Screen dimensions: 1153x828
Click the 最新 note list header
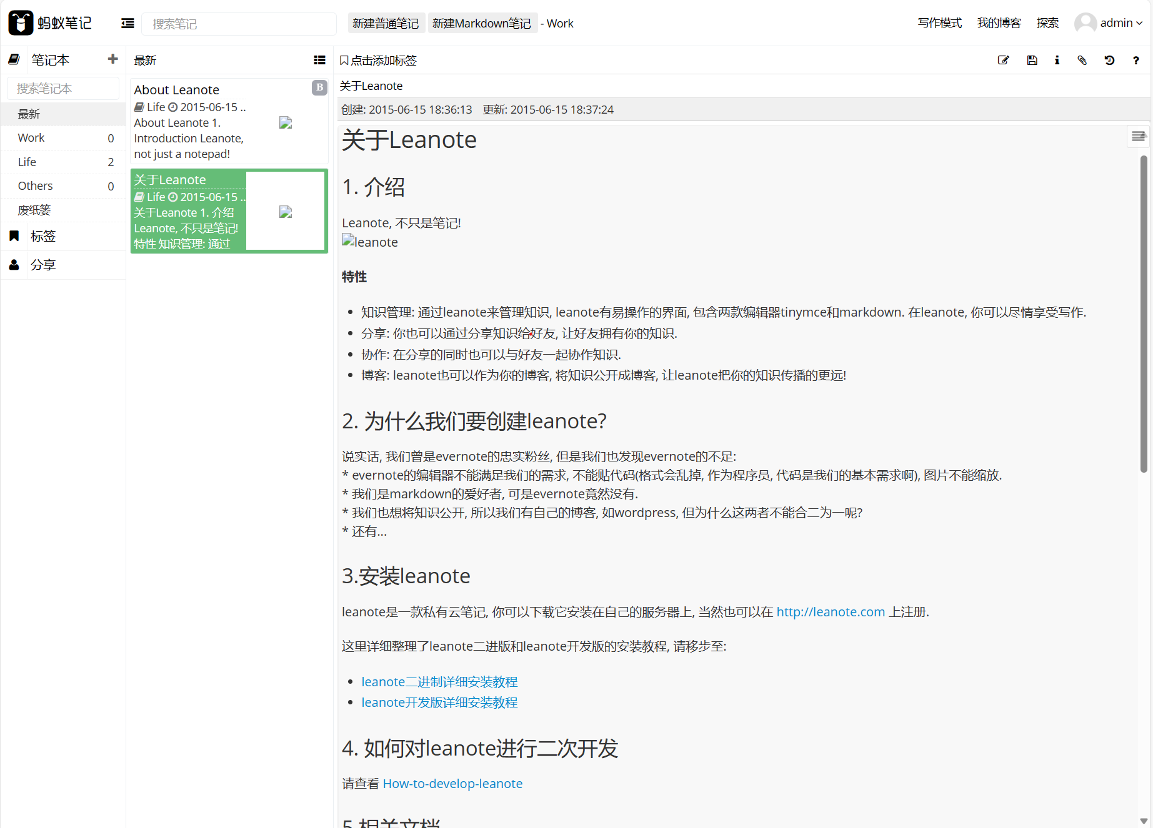pyautogui.click(x=145, y=60)
